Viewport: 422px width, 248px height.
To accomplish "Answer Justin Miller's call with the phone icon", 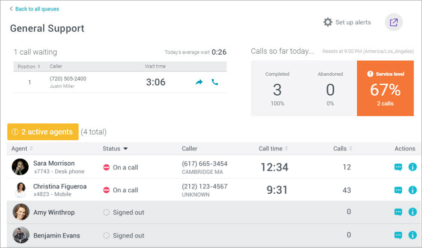I will click(x=215, y=82).
